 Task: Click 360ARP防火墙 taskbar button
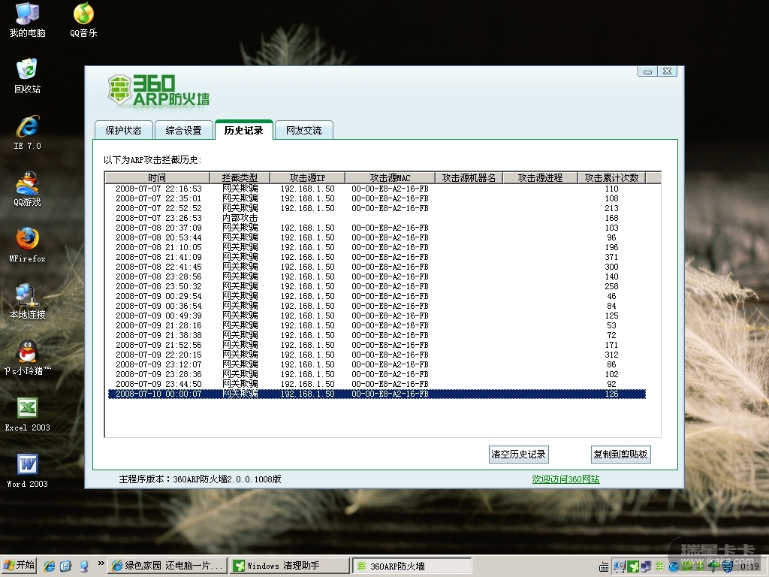412,566
